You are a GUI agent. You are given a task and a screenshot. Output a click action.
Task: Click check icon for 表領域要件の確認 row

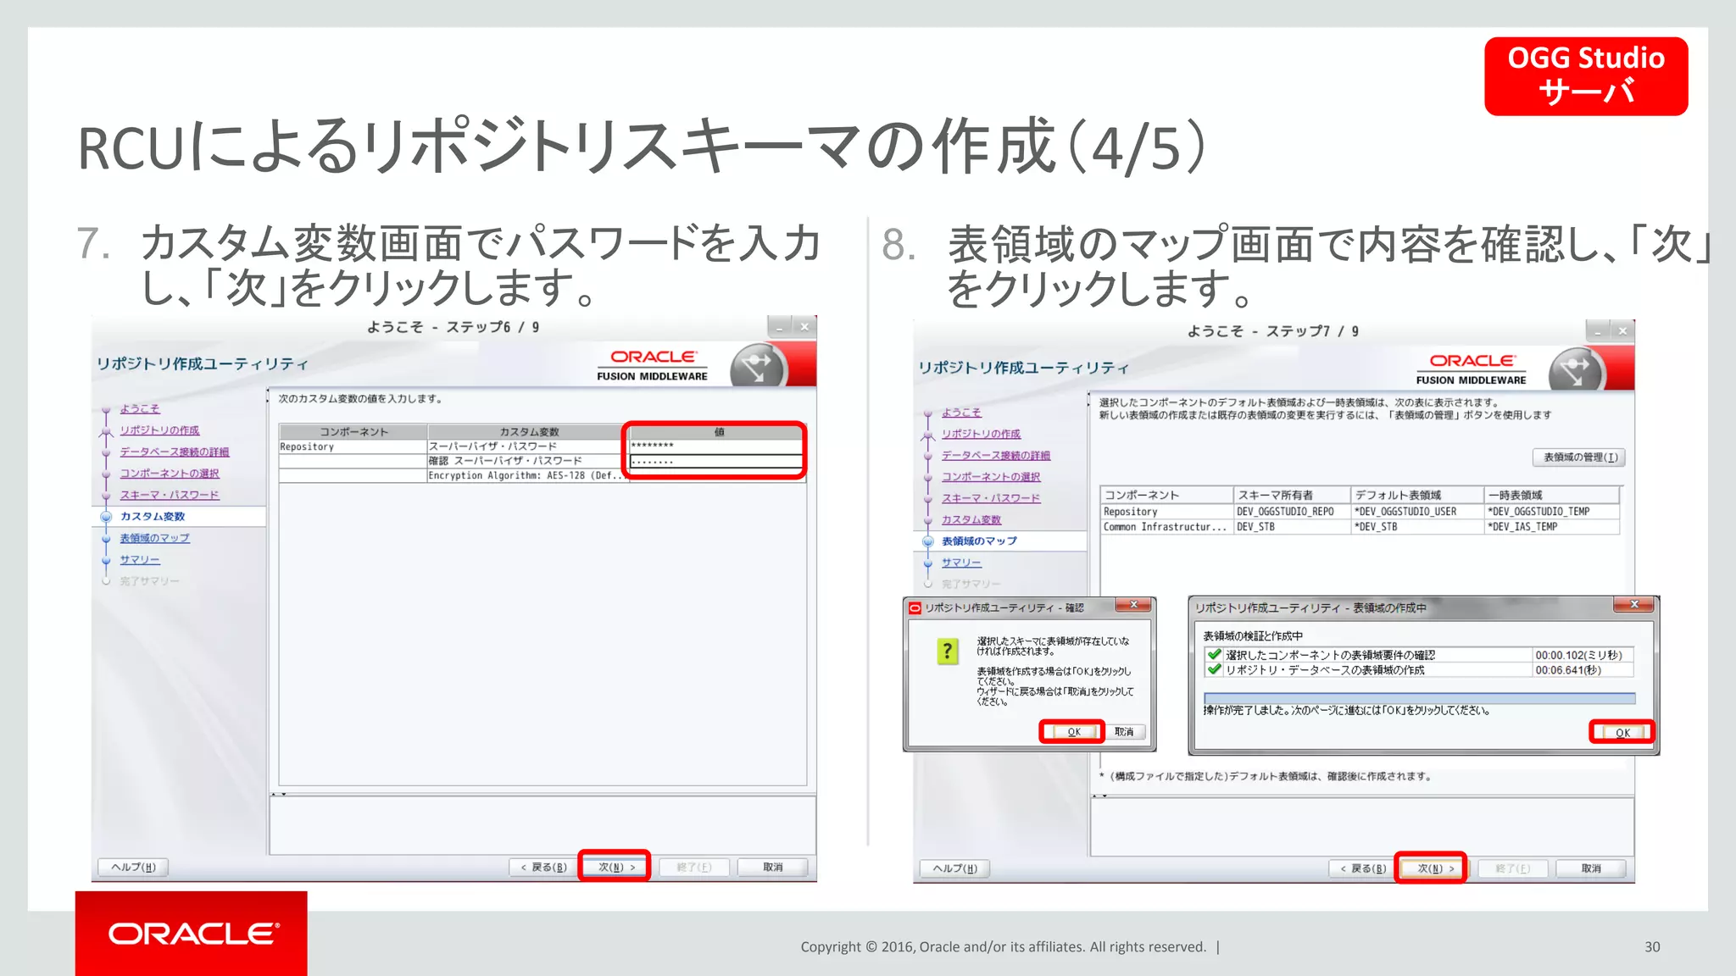pos(1214,655)
